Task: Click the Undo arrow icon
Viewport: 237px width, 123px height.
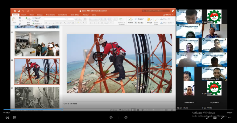Action: click(x=23, y=11)
